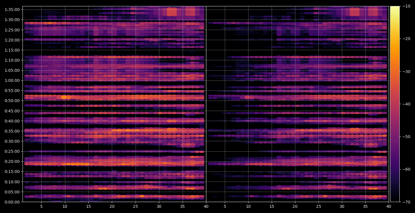Select the −20 colorbar tick label
The width and height of the screenshot is (415, 213).
pos(406,39)
